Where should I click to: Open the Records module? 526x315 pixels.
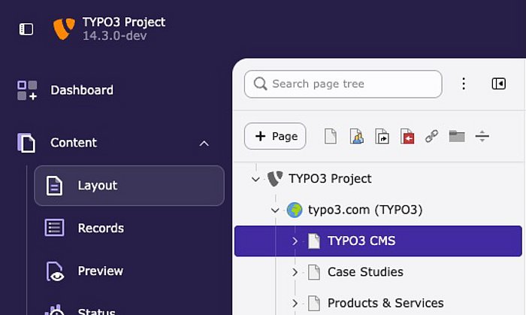[101, 228]
